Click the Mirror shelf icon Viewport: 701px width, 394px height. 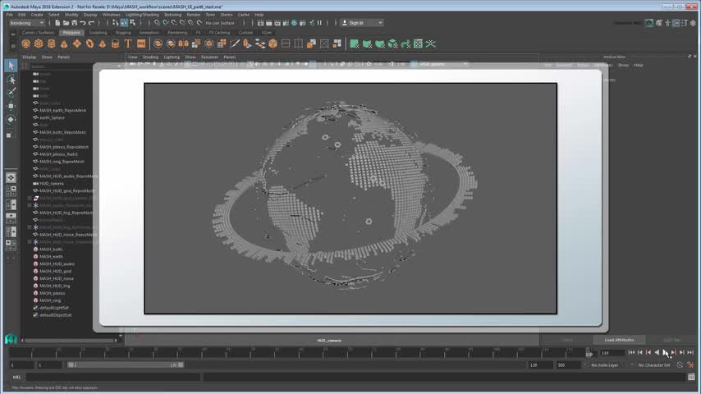point(183,44)
